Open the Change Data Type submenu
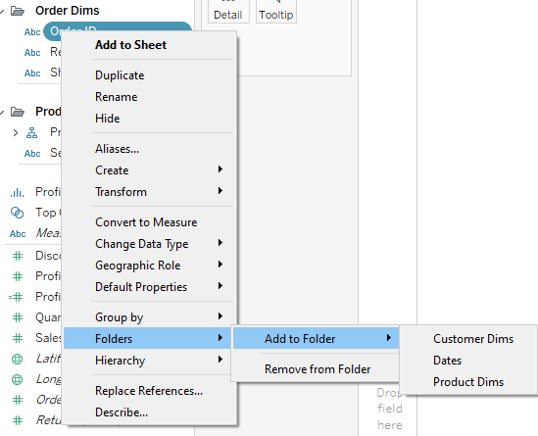 [x=147, y=244]
